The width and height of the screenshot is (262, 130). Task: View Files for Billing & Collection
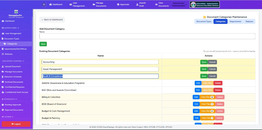[207, 97]
